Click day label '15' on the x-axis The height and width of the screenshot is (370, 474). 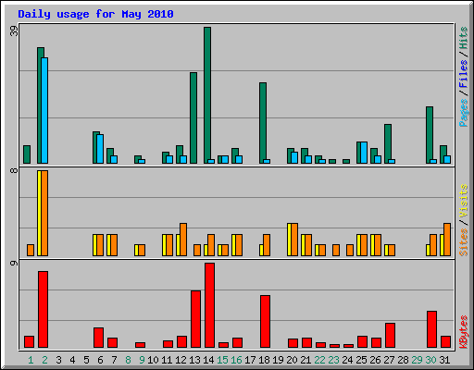pos(222,360)
